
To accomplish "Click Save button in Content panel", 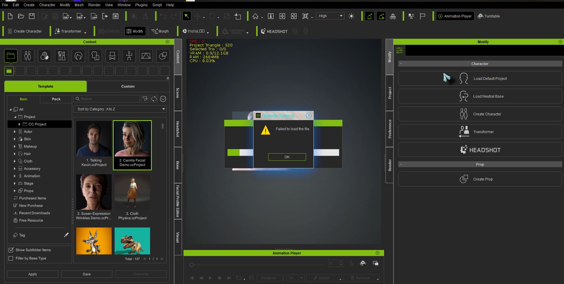I will tap(87, 274).
